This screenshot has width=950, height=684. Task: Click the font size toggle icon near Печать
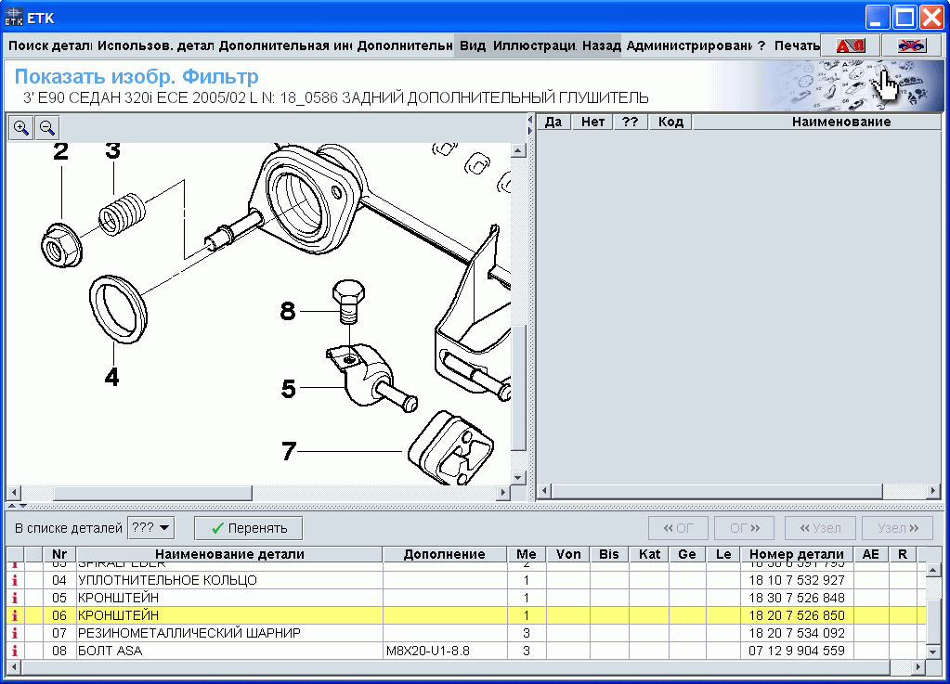[851, 45]
